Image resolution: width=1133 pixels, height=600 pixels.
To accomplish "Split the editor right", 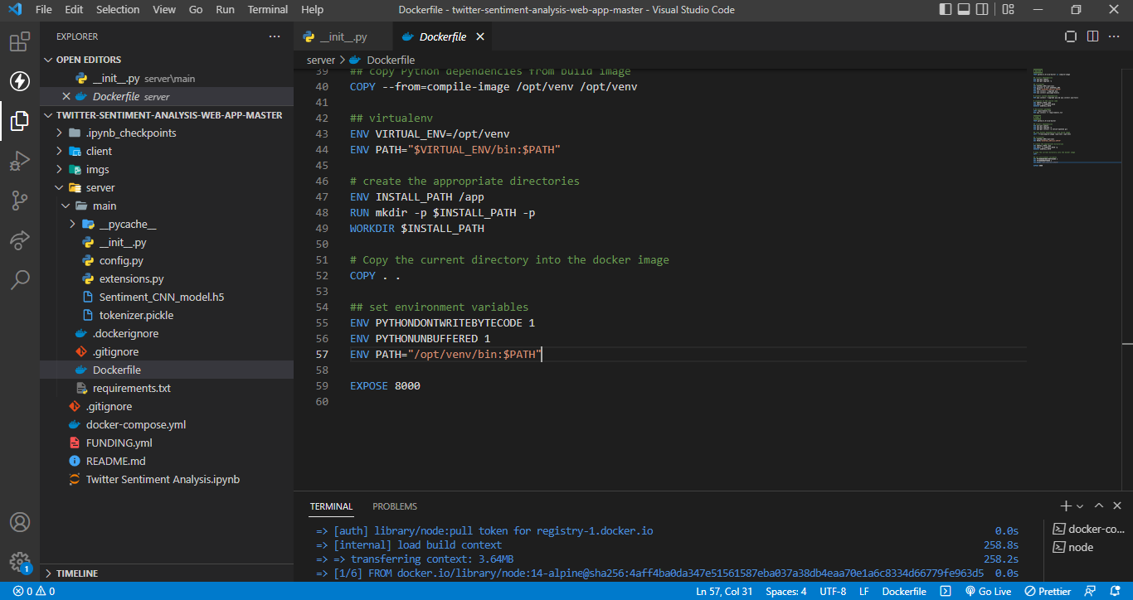I will pos(1092,36).
